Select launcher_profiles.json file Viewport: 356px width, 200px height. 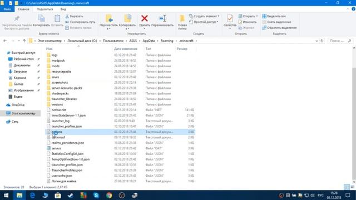[67, 126]
